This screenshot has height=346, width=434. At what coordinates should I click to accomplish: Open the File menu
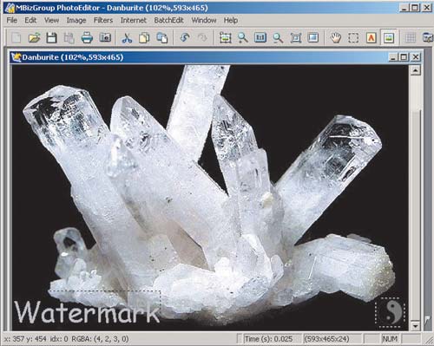(12, 20)
